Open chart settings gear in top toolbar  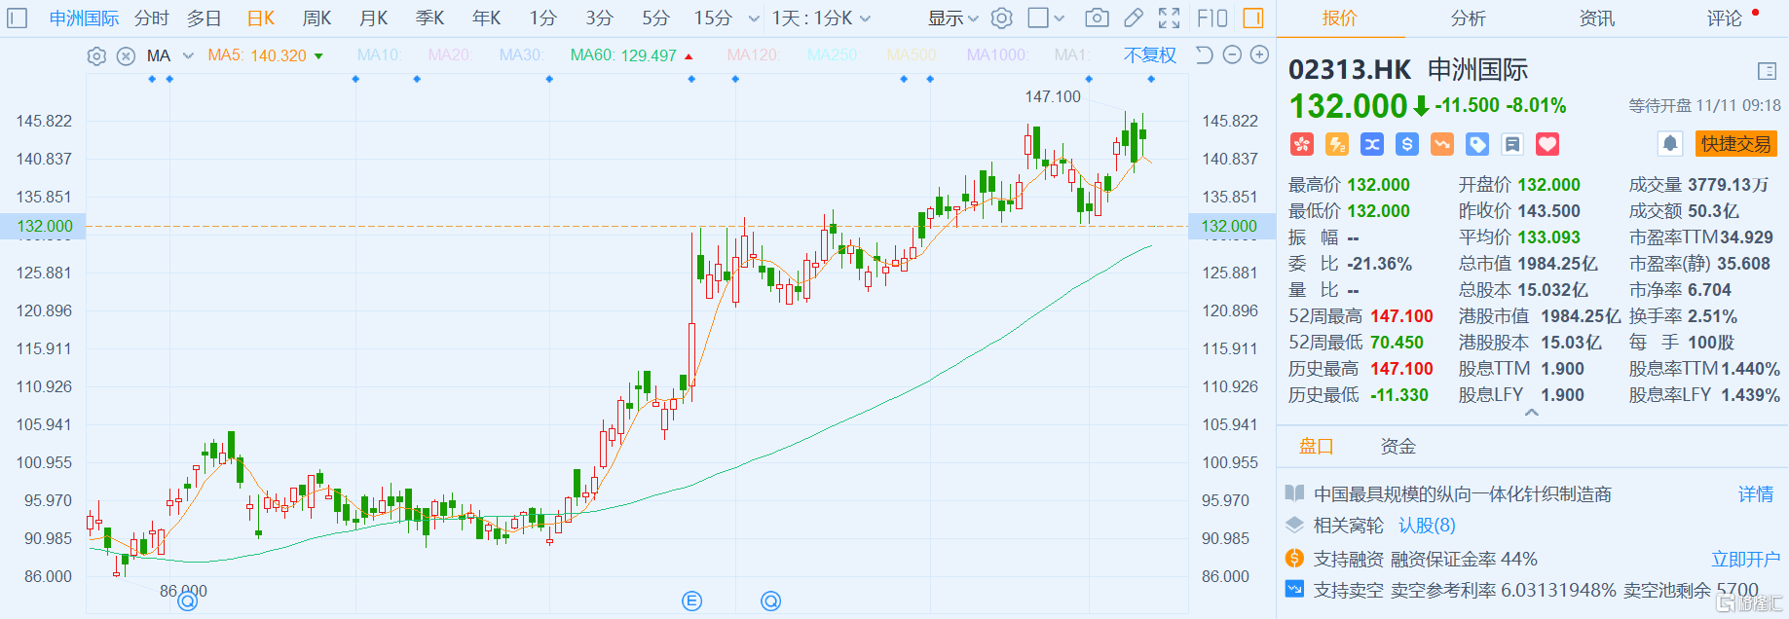(1002, 18)
